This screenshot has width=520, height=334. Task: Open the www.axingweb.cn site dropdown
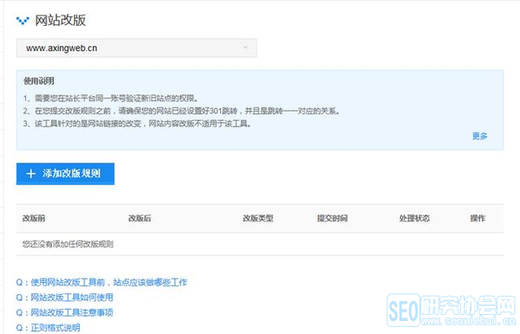click(136, 48)
